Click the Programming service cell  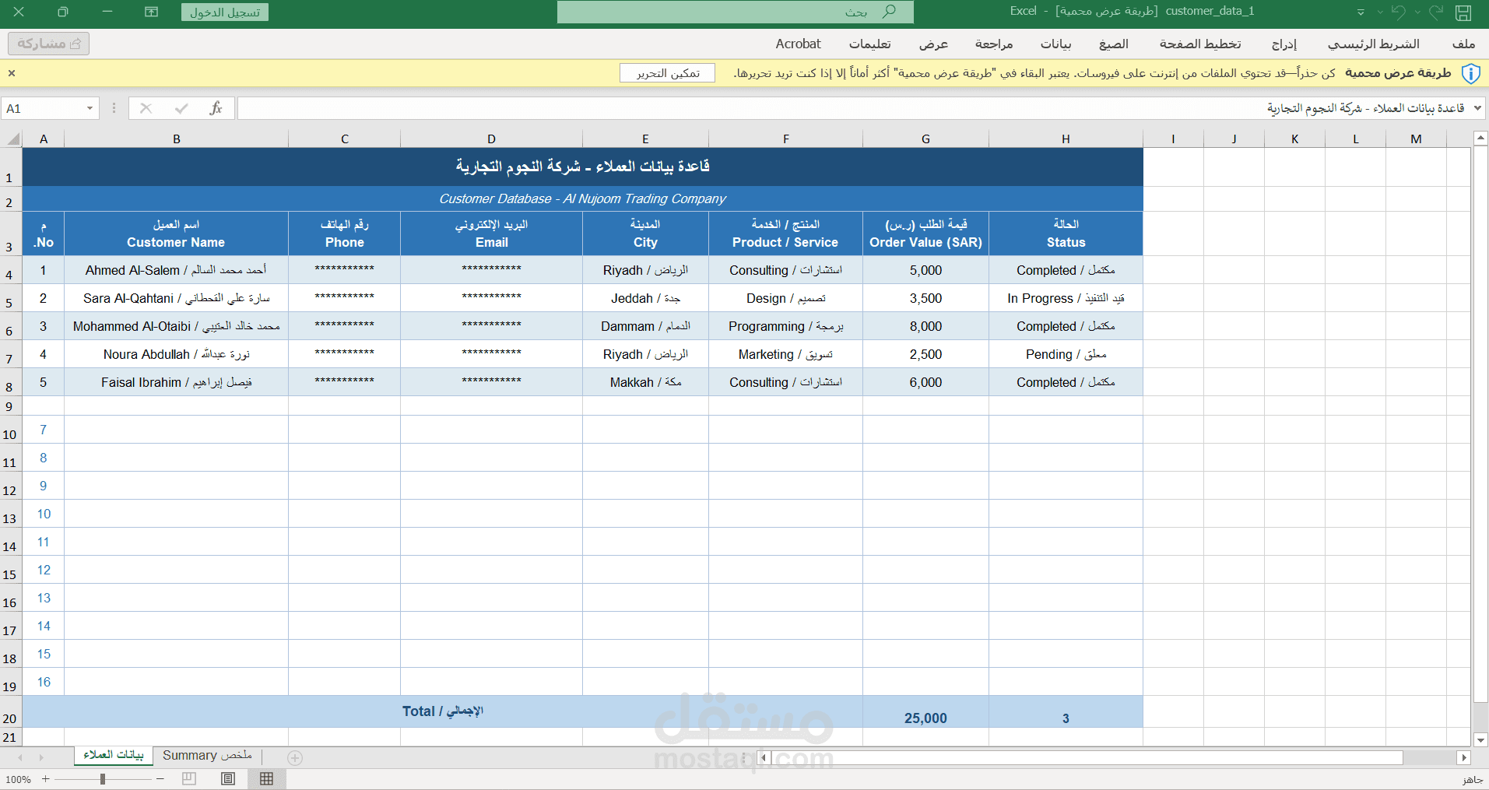coord(785,326)
